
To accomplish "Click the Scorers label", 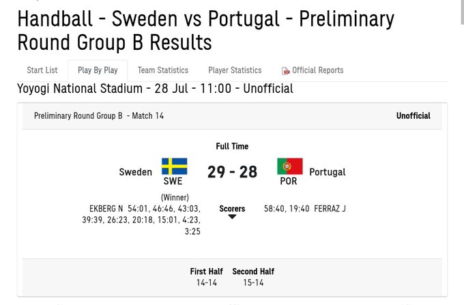I will [x=232, y=208].
